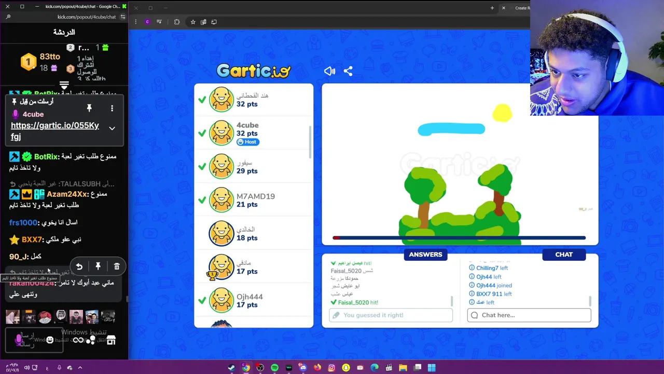Select player Ojh444 in the ranking list
The height and width of the screenshot is (374, 664).
coord(254,300)
